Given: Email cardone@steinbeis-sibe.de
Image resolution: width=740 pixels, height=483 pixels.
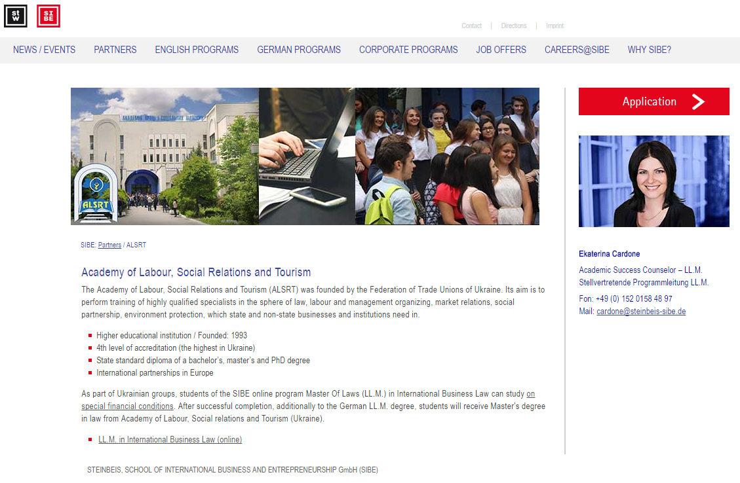Looking at the screenshot, I should coord(641,312).
